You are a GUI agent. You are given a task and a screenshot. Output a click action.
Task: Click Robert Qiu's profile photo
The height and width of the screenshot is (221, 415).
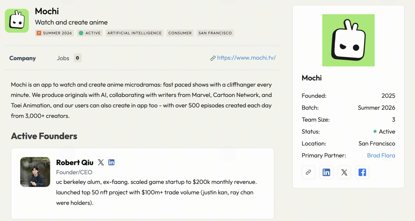point(35,172)
